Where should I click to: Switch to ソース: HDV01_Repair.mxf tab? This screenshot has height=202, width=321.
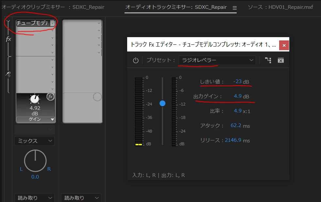tap(280, 7)
